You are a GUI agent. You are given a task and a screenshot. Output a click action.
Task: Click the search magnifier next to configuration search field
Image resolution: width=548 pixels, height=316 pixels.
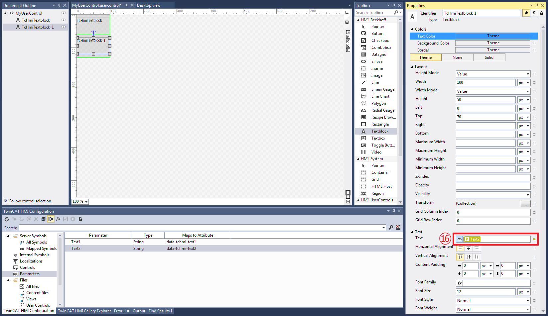(x=391, y=228)
